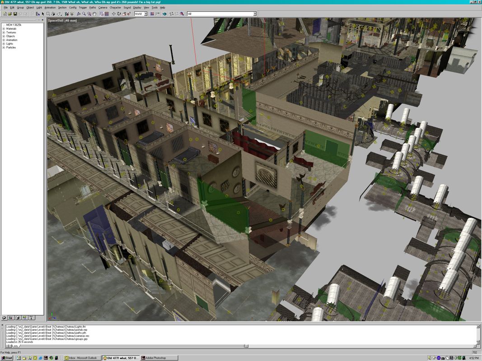Close the left tree panel
The height and width of the screenshot is (361, 482).
click(43, 20)
